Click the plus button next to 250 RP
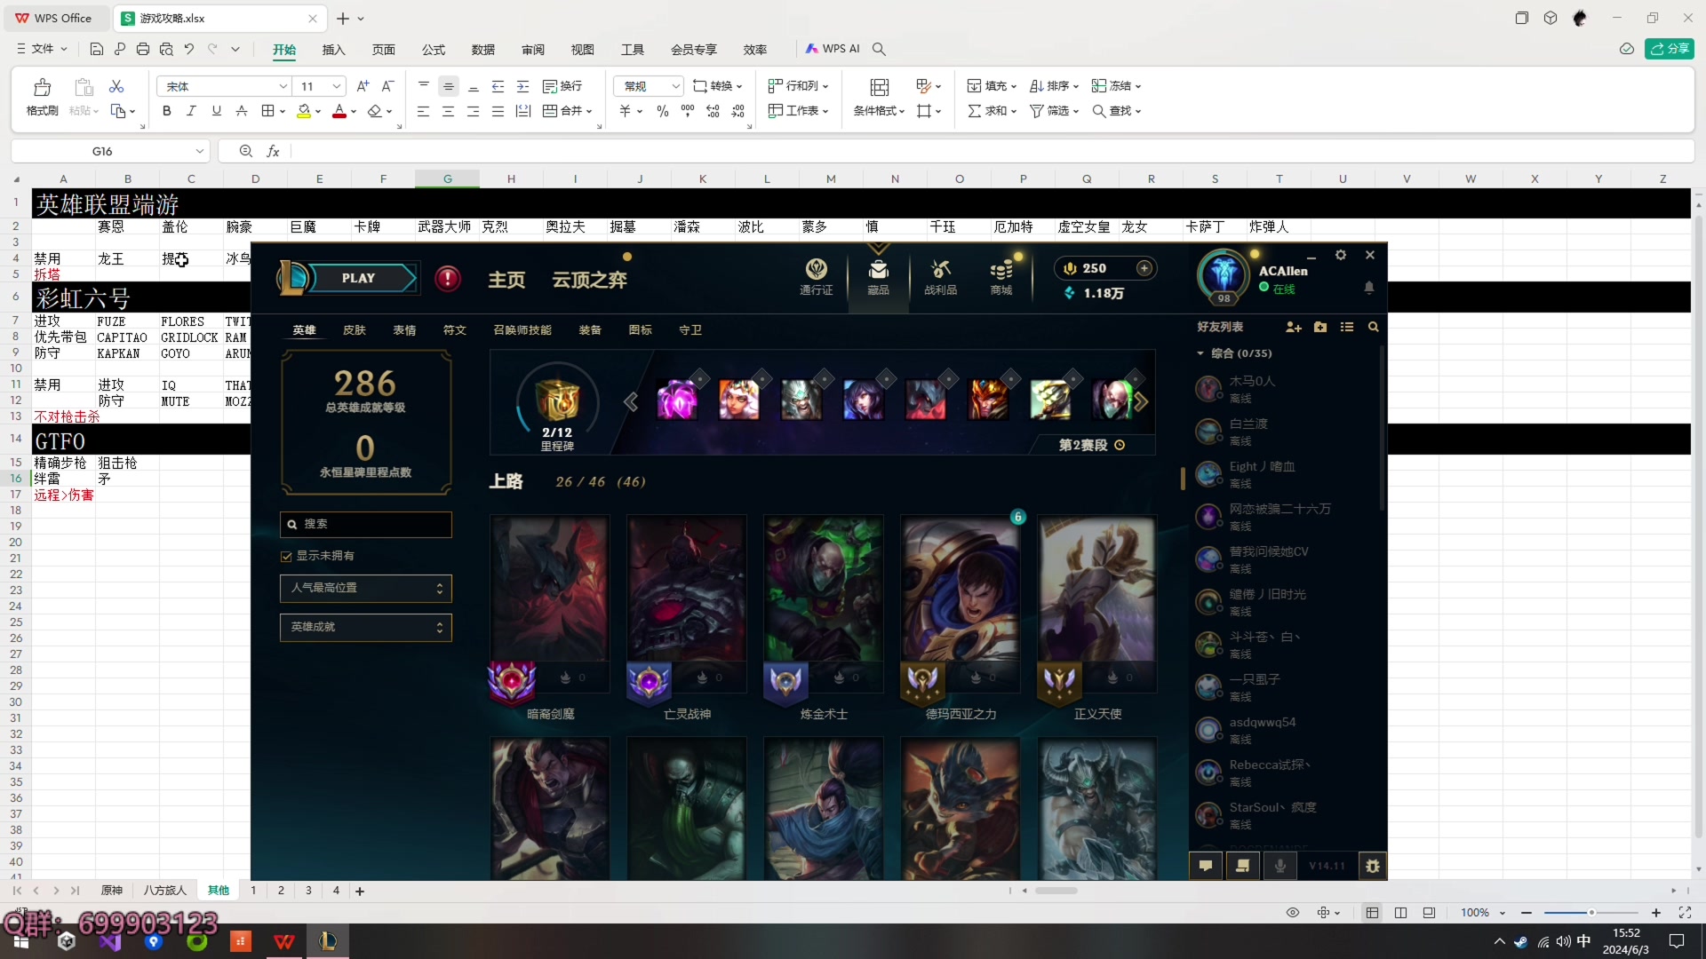The image size is (1706, 959). [x=1144, y=268]
